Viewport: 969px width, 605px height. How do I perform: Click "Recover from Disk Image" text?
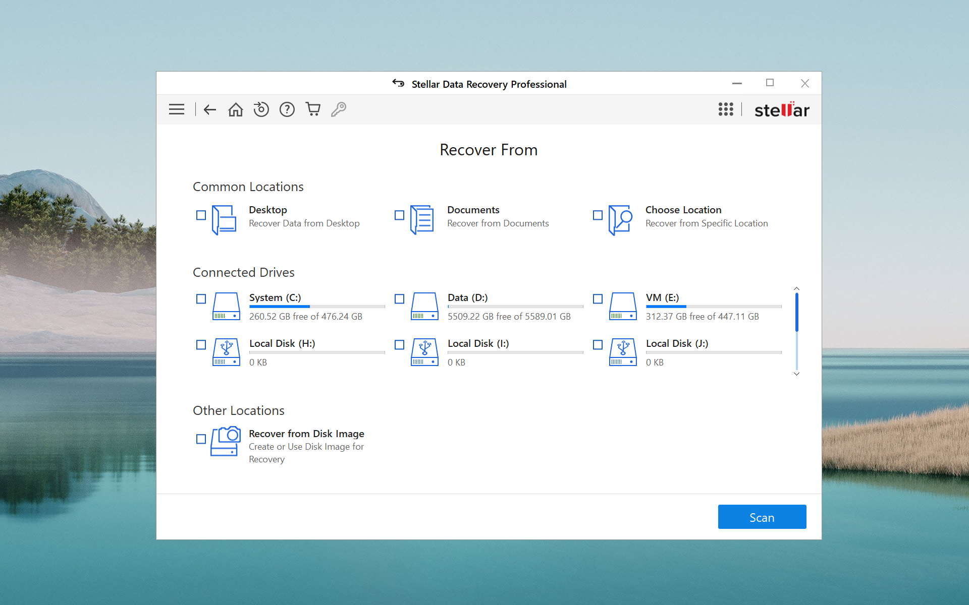tap(306, 434)
